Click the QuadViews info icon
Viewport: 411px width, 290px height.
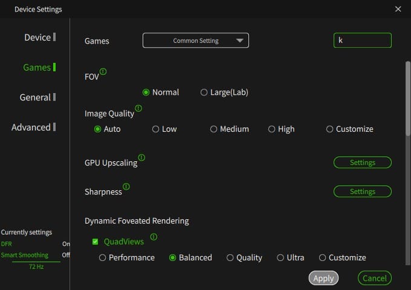[154, 237]
